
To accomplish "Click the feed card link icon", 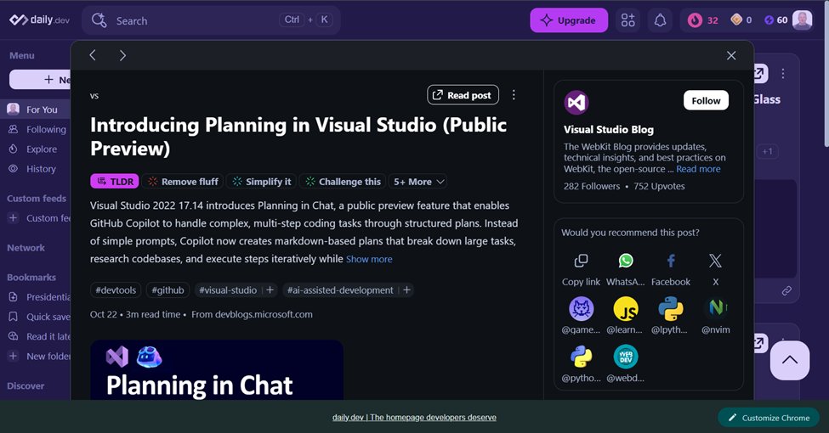I will [786, 290].
